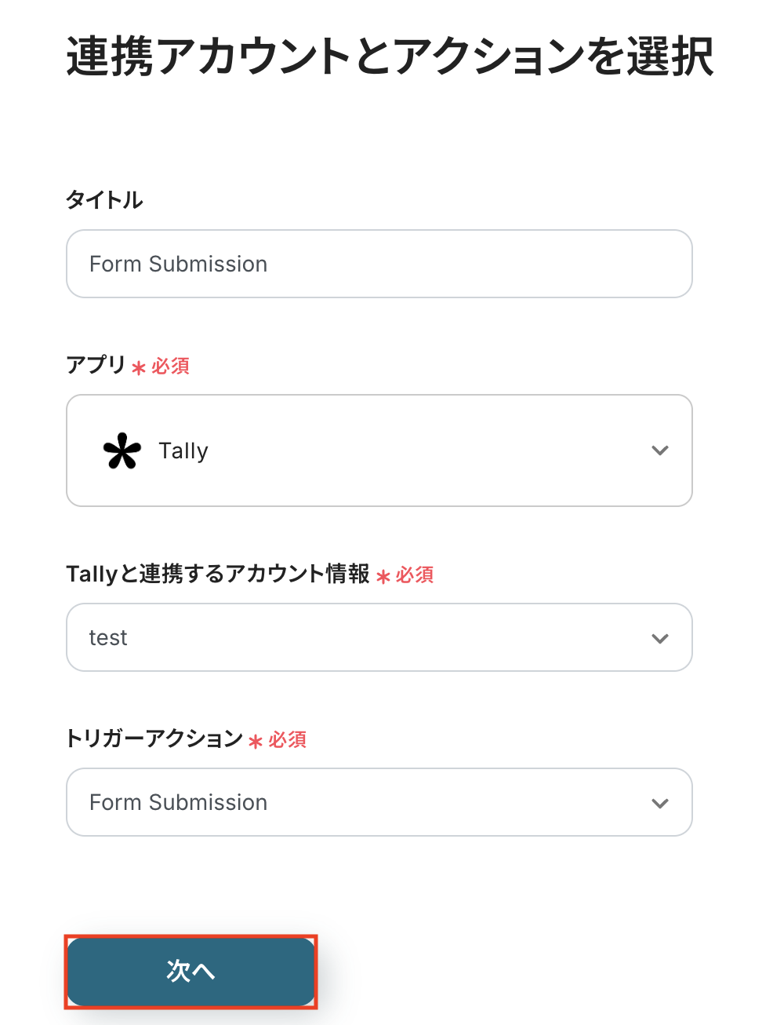Screen dimensions: 773x1025
Task: Click the 必須 text beside アプリ
Action: [x=171, y=367]
